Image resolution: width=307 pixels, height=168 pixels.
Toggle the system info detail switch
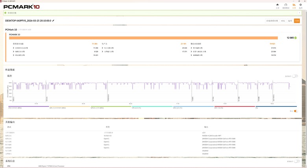[297, 161]
